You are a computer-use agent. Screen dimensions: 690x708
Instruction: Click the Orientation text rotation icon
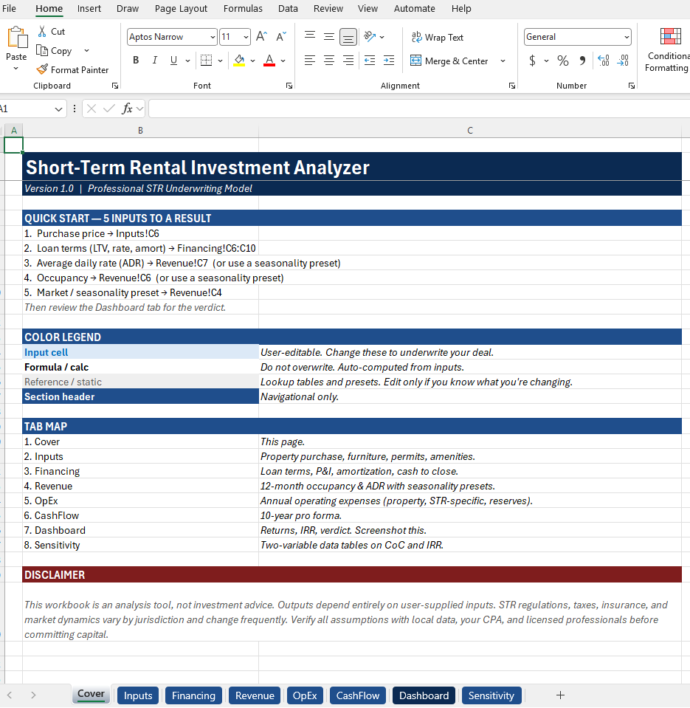[370, 37]
